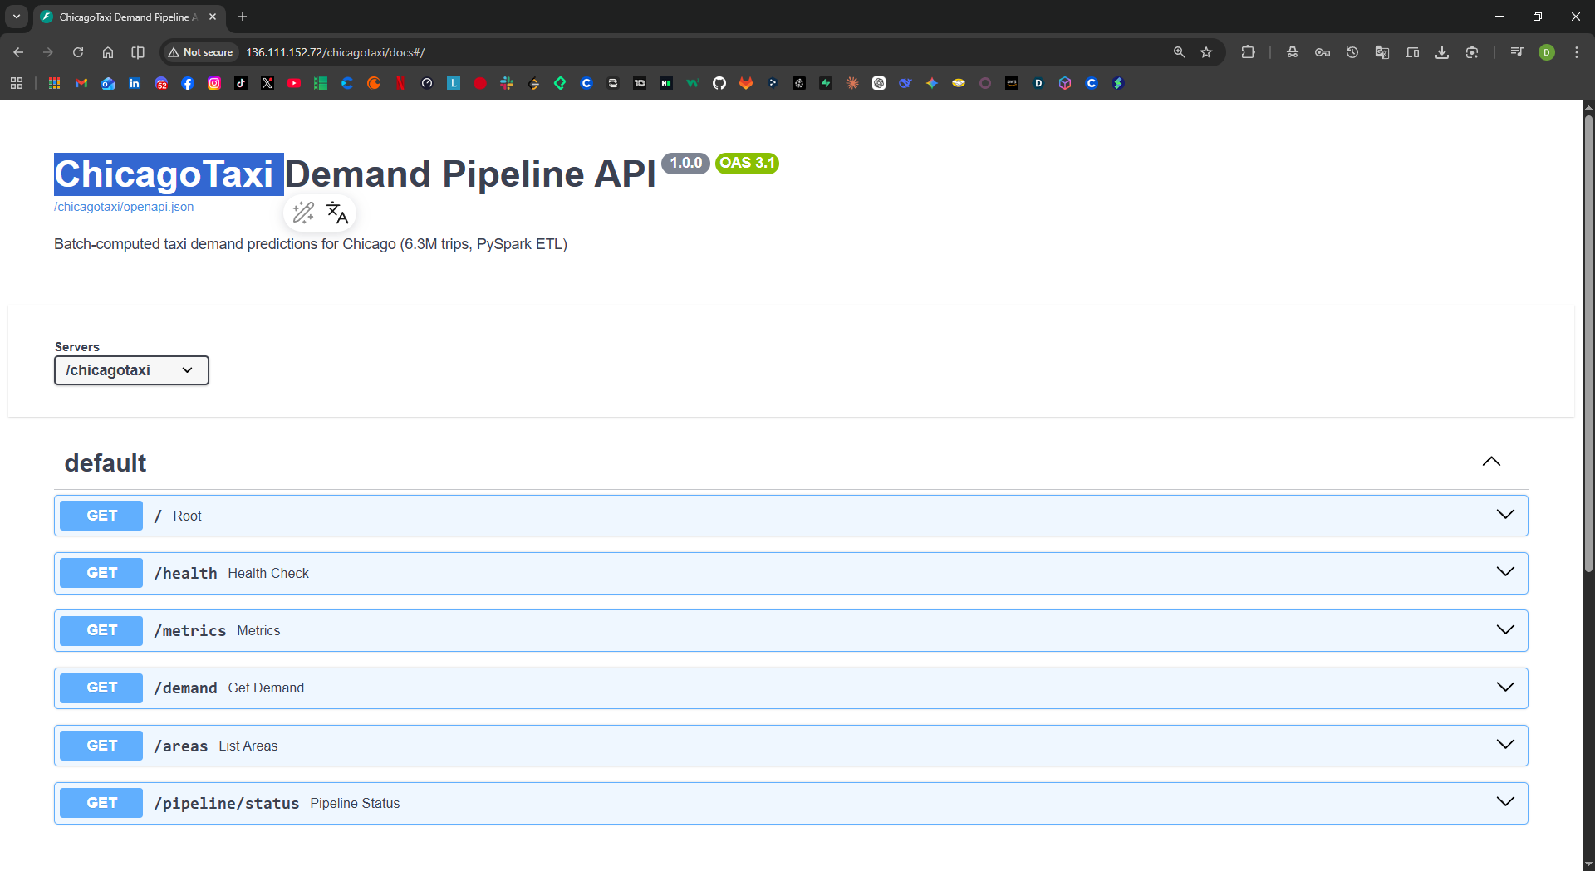Open the YouTube bookmark
The height and width of the screenshot is (871, 1595).
pyautogui.click(x=294, y=83)
